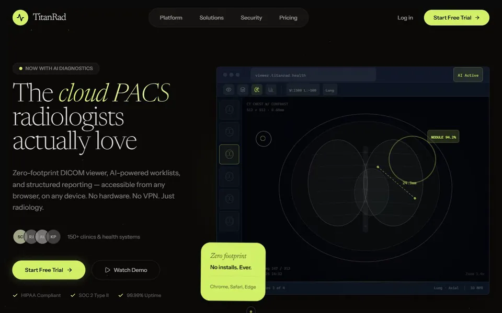Screen dimensions: 502x313
Task: Toggle the AI Active badge
Action: (467, 75)
